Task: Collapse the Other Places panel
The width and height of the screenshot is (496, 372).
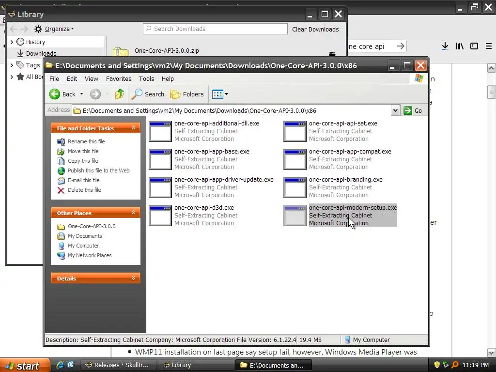Action: [133, 213]
